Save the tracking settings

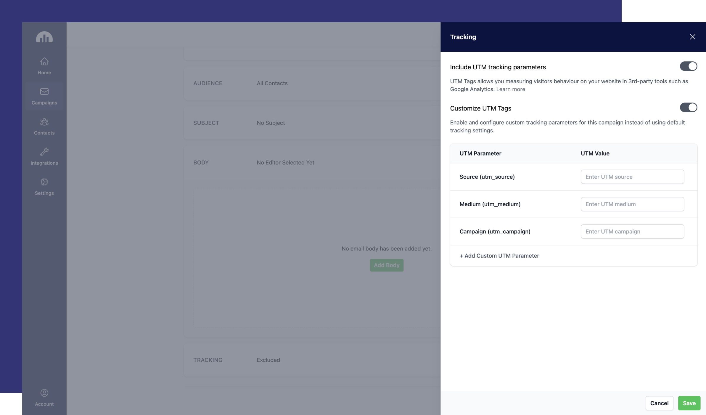689,403
